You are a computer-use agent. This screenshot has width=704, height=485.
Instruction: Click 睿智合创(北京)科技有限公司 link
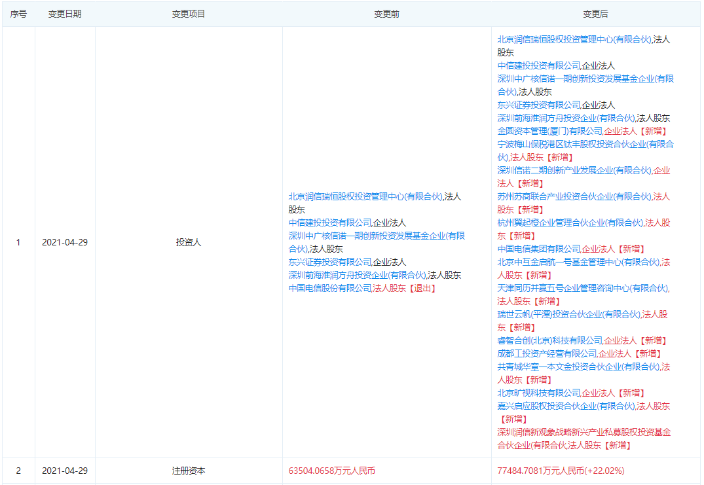[x=549, y=340]
